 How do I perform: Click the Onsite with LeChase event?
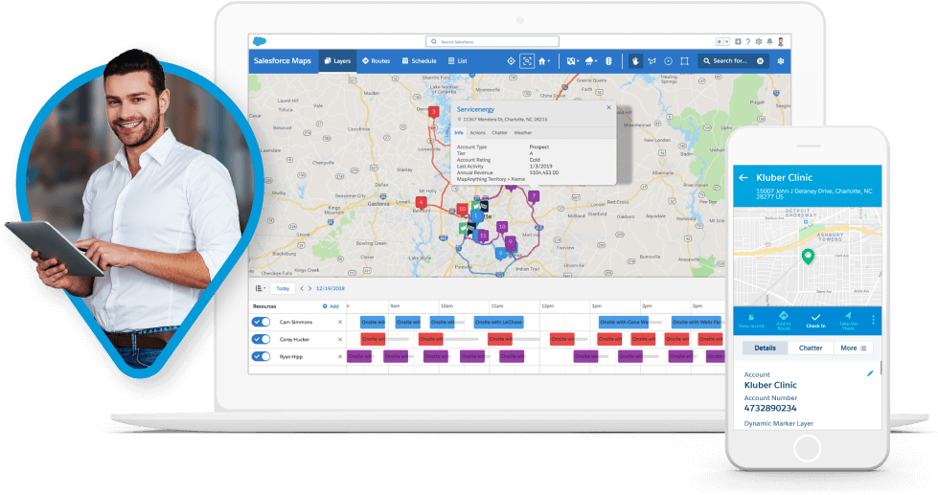(x=498, y=323)
